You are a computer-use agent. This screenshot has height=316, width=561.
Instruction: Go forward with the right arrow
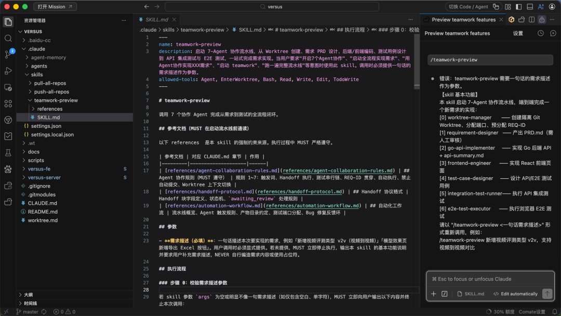coord(157,6)
